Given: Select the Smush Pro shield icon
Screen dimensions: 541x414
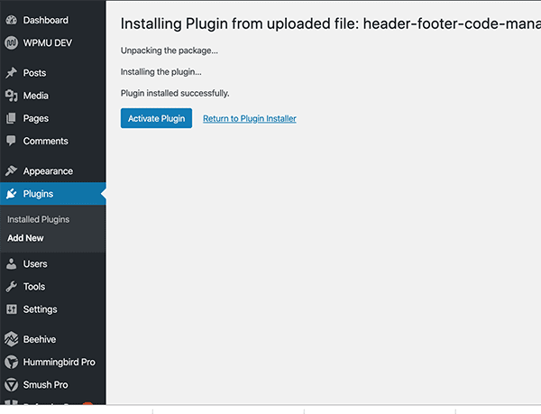Looking at the screenshot, I should click(x=11, y=384).
